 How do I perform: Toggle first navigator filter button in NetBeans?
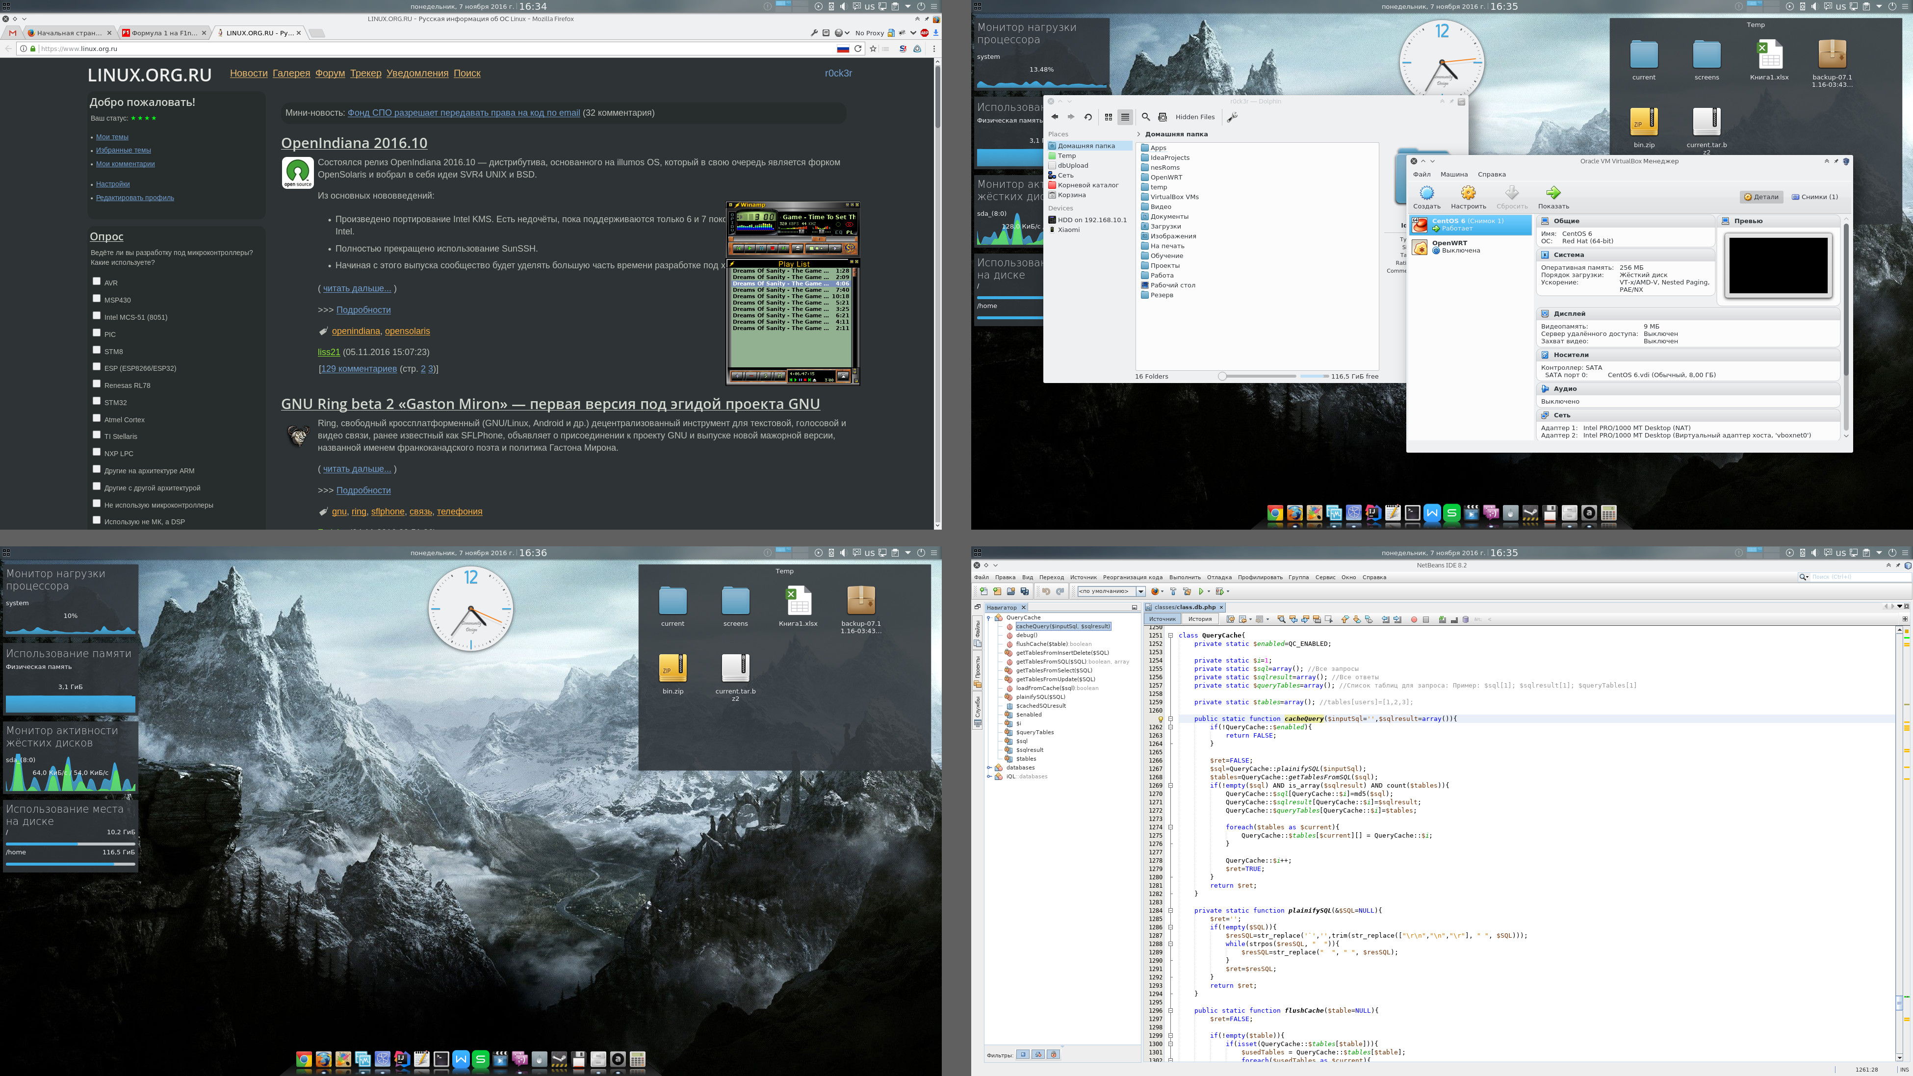1023,1054
